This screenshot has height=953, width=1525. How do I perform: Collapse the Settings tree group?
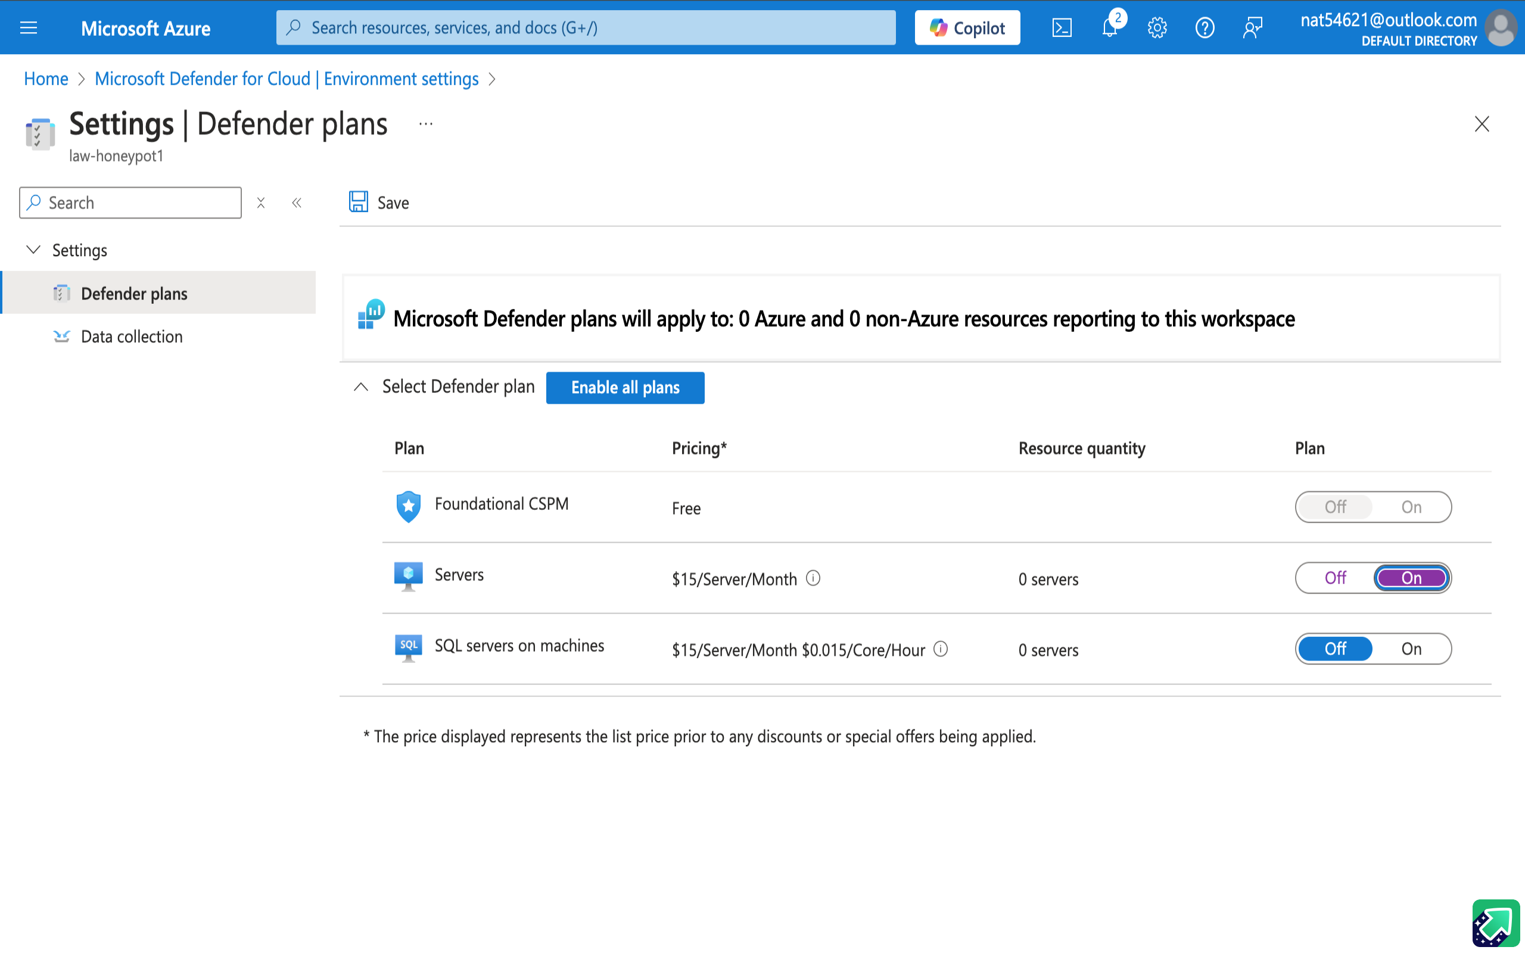point(33,250)
